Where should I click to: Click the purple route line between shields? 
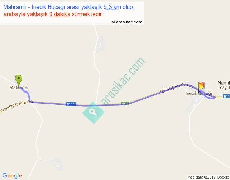tap(98, 105)
